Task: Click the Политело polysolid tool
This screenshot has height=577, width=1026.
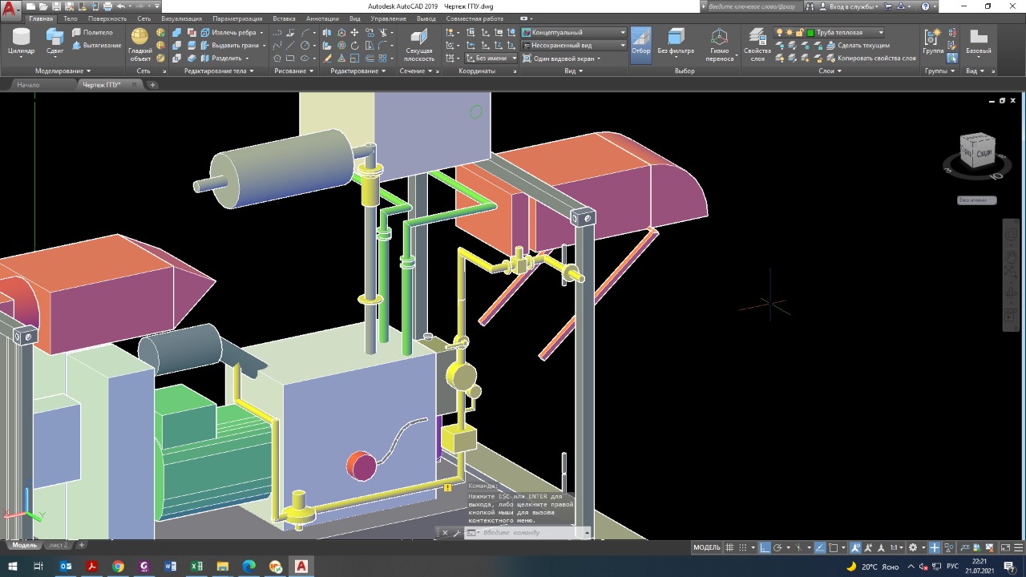Action: (x=91, y=33)
